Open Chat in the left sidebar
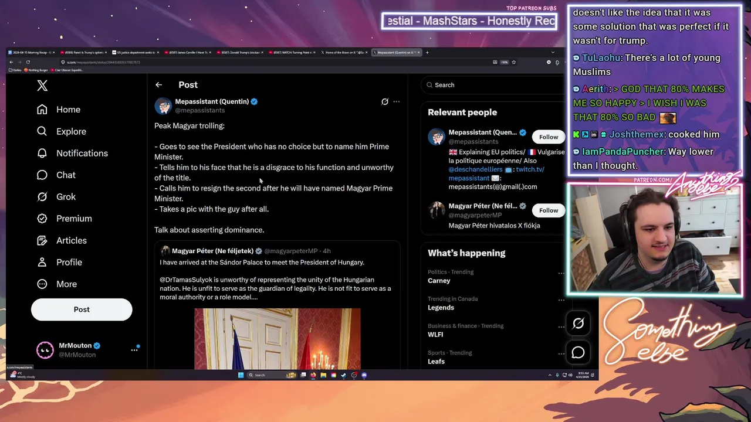Screen dimensions: 751x422 (x=56, y=175)
